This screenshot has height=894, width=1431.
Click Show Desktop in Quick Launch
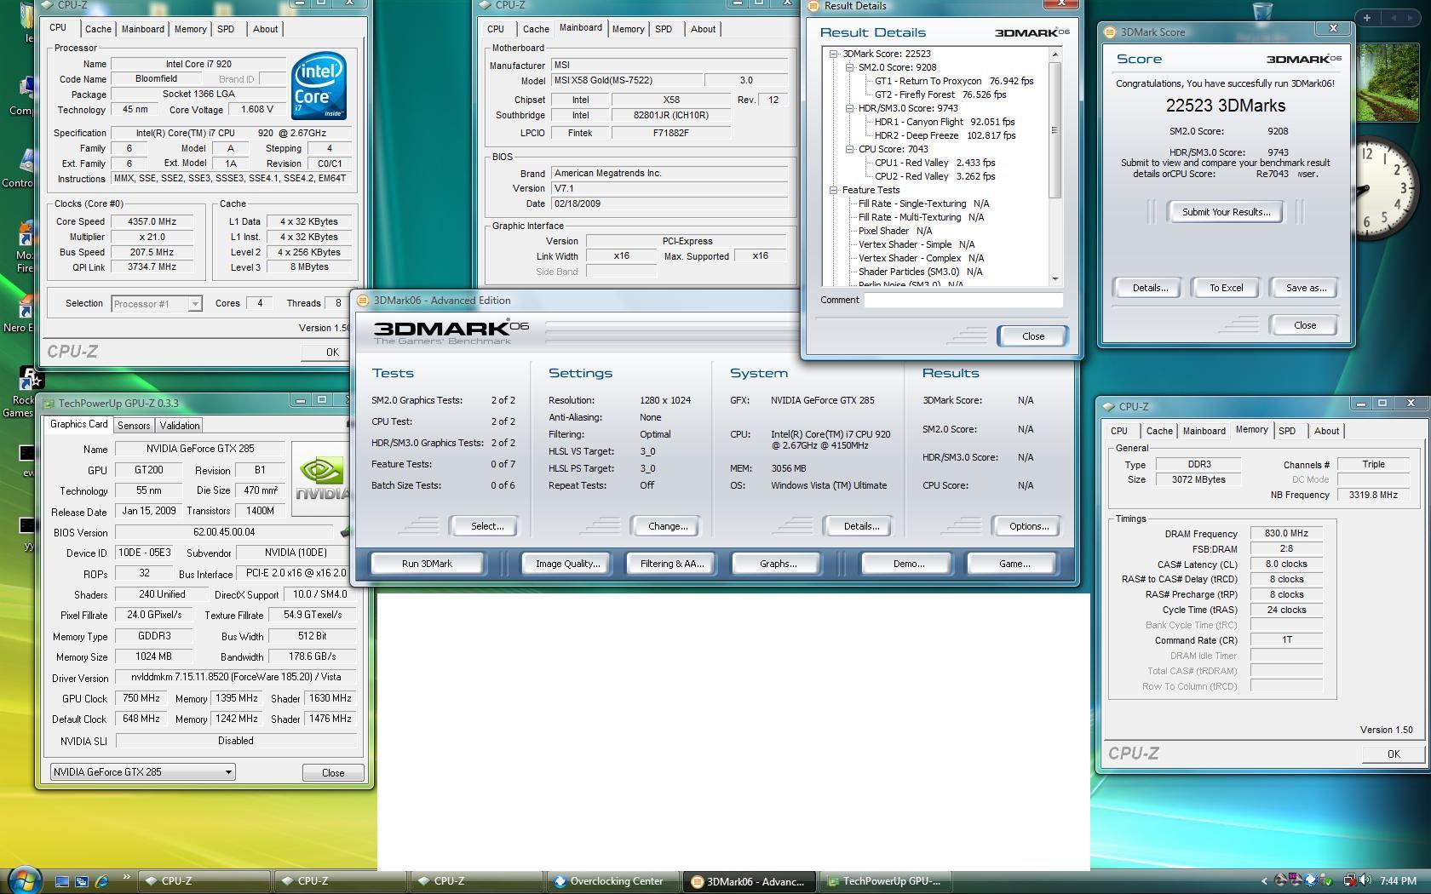[62, 881]
